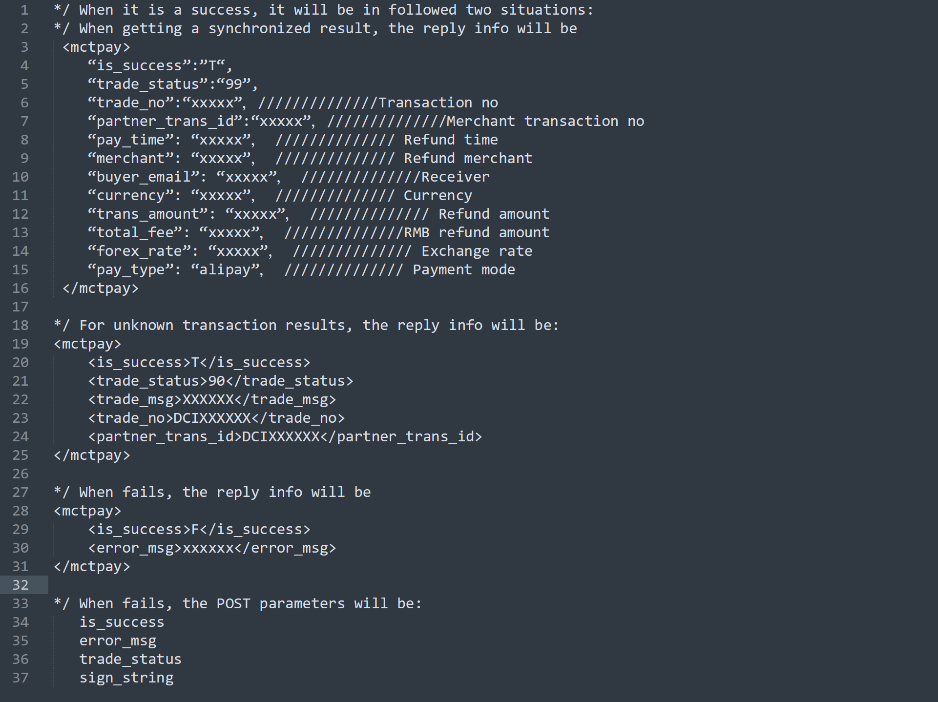Click the <trade_no>DCIXXXXXX element
This screenshot has width=938, height=702.
(x=216, y=418)
